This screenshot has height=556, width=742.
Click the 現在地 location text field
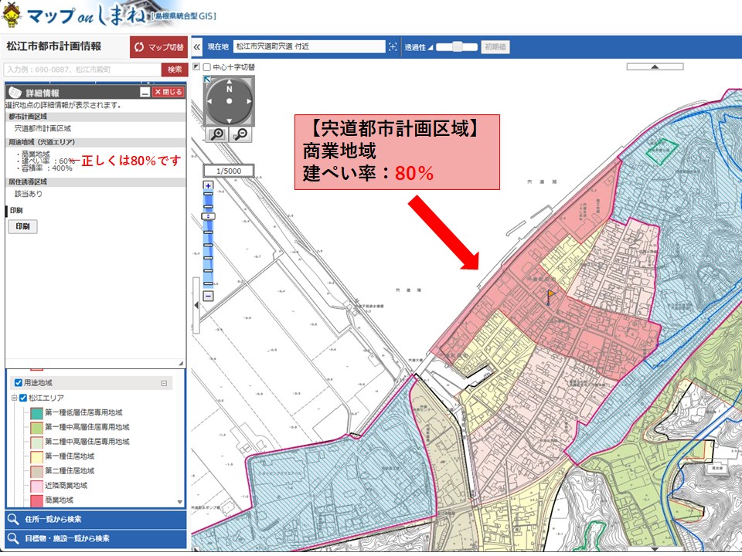(309, 46)
